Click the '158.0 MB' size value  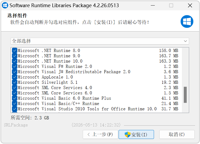coord(169,50)
